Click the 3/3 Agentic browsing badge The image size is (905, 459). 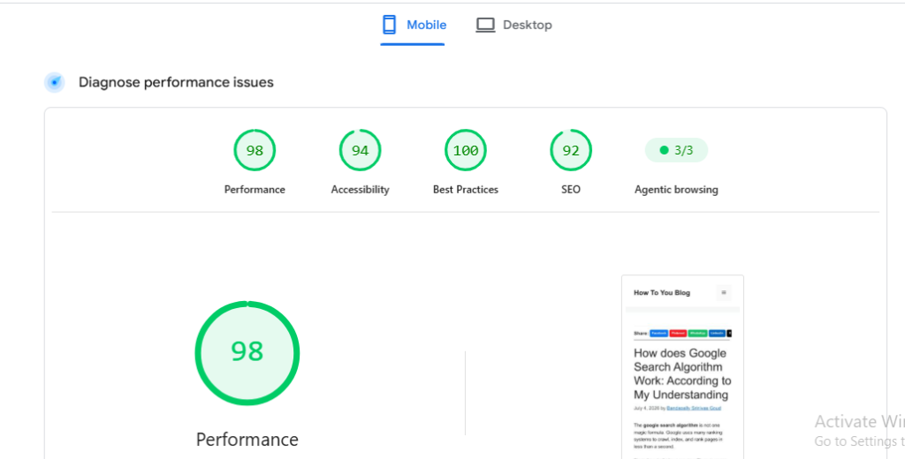click(676, 150)
